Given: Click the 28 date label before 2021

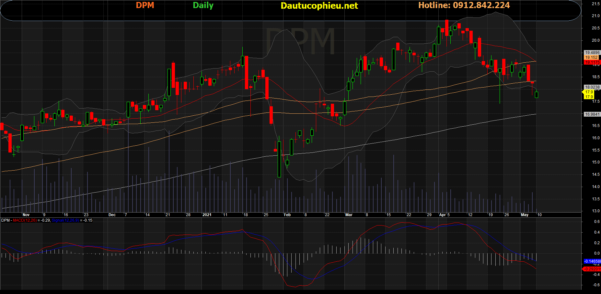Looking at the screenshot, I should 188,215.
